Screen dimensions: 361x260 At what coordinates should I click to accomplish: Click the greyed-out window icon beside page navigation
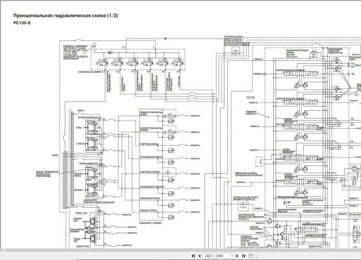pos(258,256)
